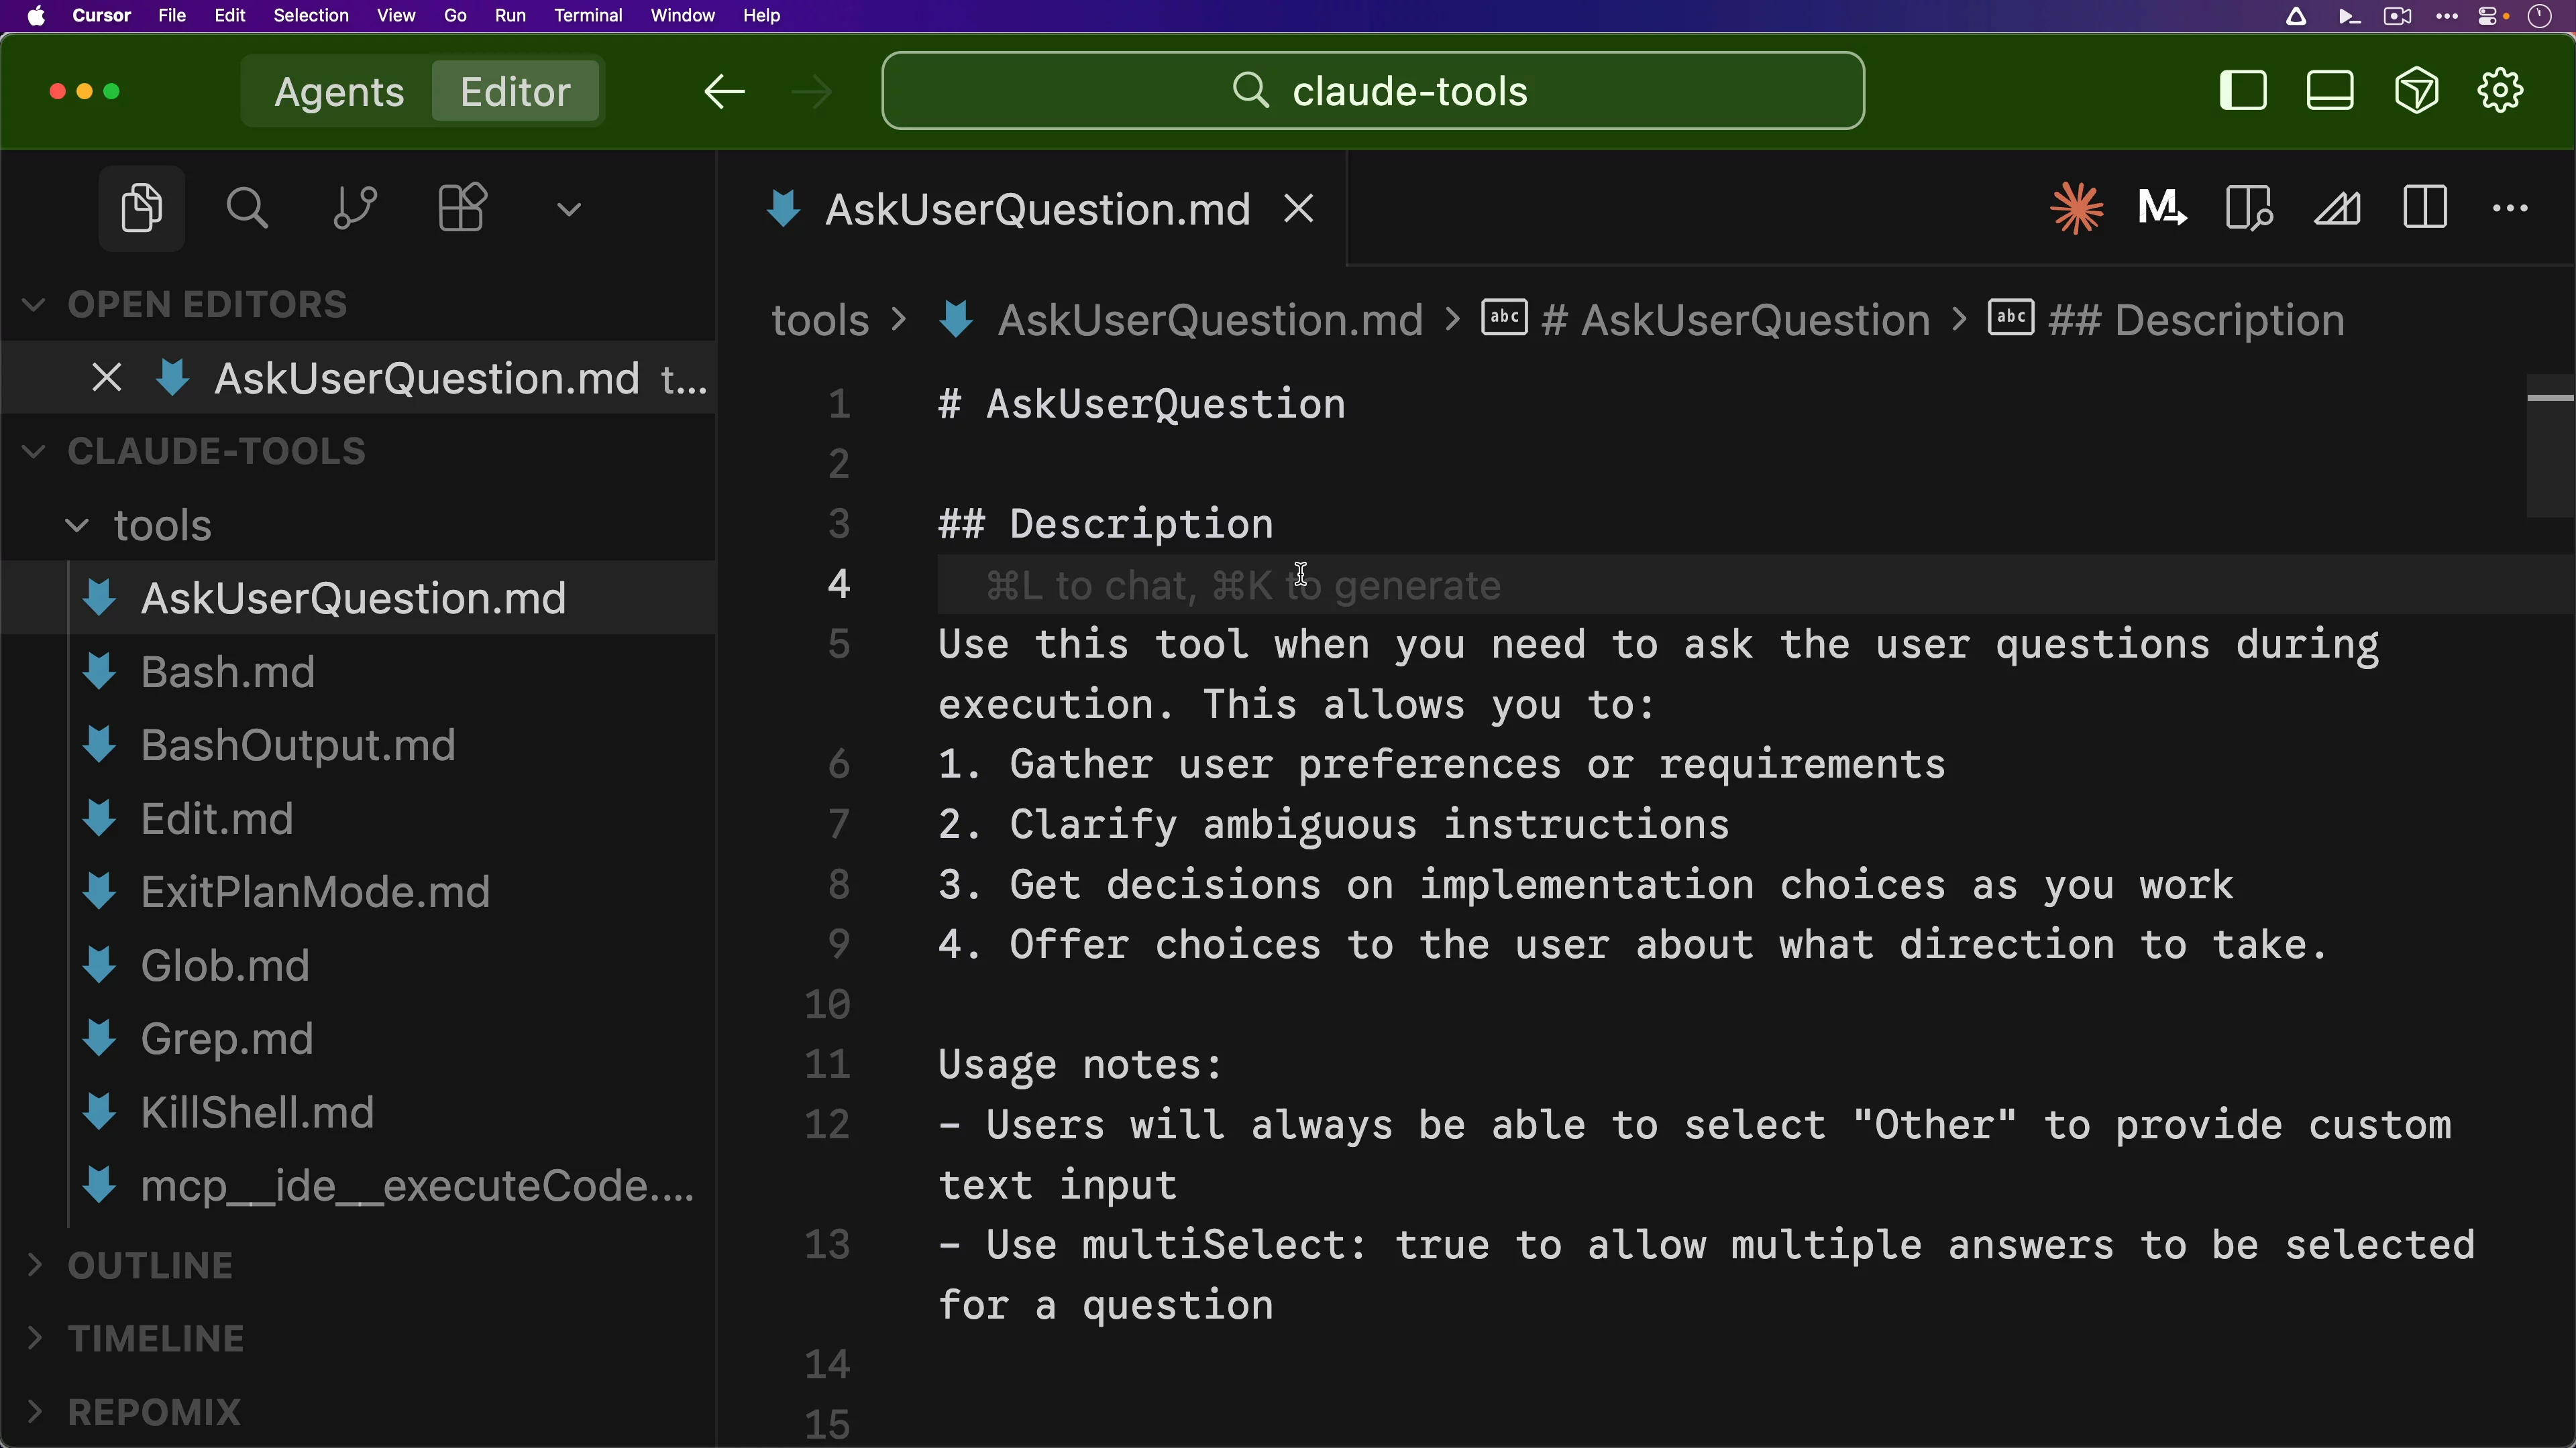Open the Explorer files icon in sidebar
Screen dimensions: 2576x1448
pyautogui.click(x=141, y=208)
